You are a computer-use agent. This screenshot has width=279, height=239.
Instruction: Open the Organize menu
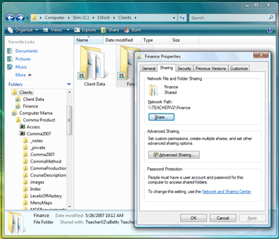point(23,30)
